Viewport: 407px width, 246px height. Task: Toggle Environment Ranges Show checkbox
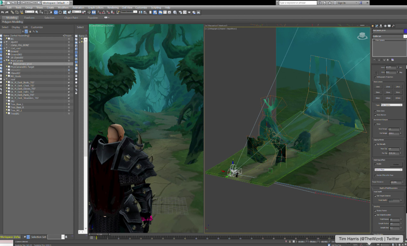pos(375,124)
